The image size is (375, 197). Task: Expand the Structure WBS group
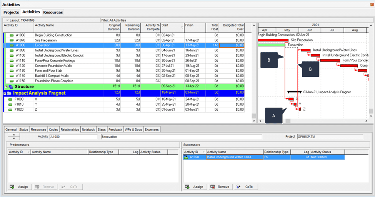(x=6, y=87)
